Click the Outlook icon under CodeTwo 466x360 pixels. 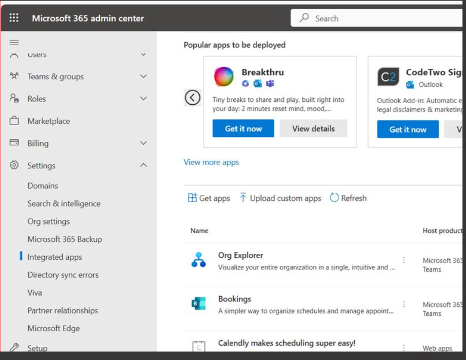[410, 85]
